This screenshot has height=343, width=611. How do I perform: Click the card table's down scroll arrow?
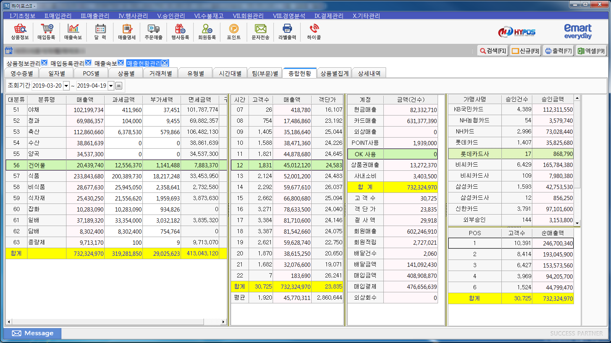577,223
